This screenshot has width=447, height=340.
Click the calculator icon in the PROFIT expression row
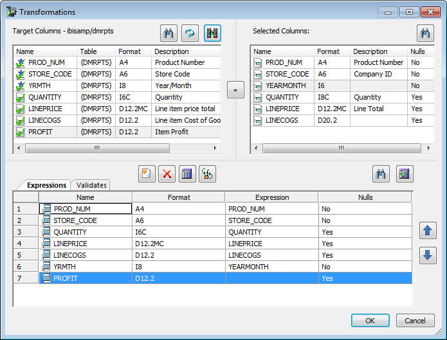coord(46,278)
